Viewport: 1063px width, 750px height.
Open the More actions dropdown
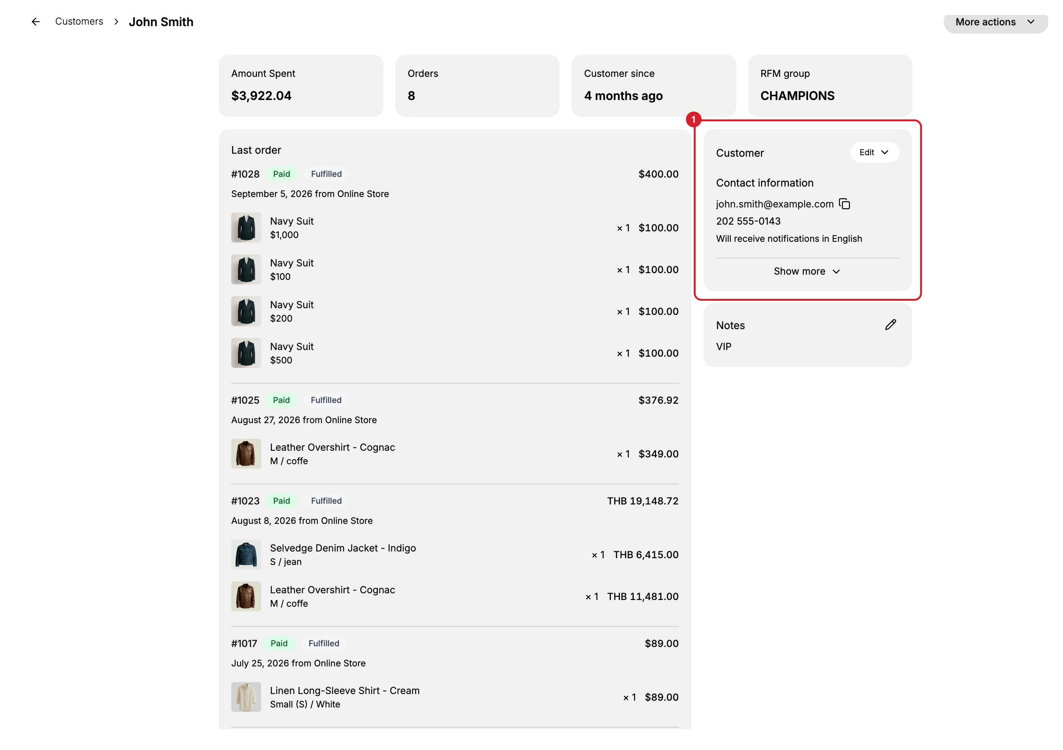pyautogui.click(x=995, y=22)
